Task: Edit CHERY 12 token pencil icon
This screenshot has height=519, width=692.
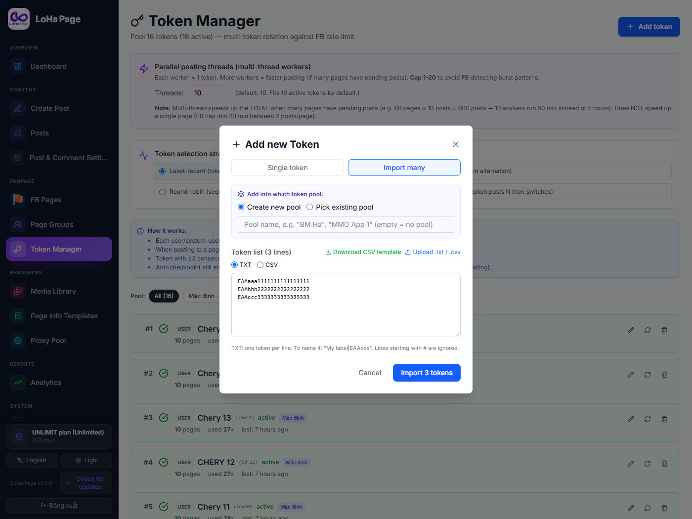Action: (631, 464)
